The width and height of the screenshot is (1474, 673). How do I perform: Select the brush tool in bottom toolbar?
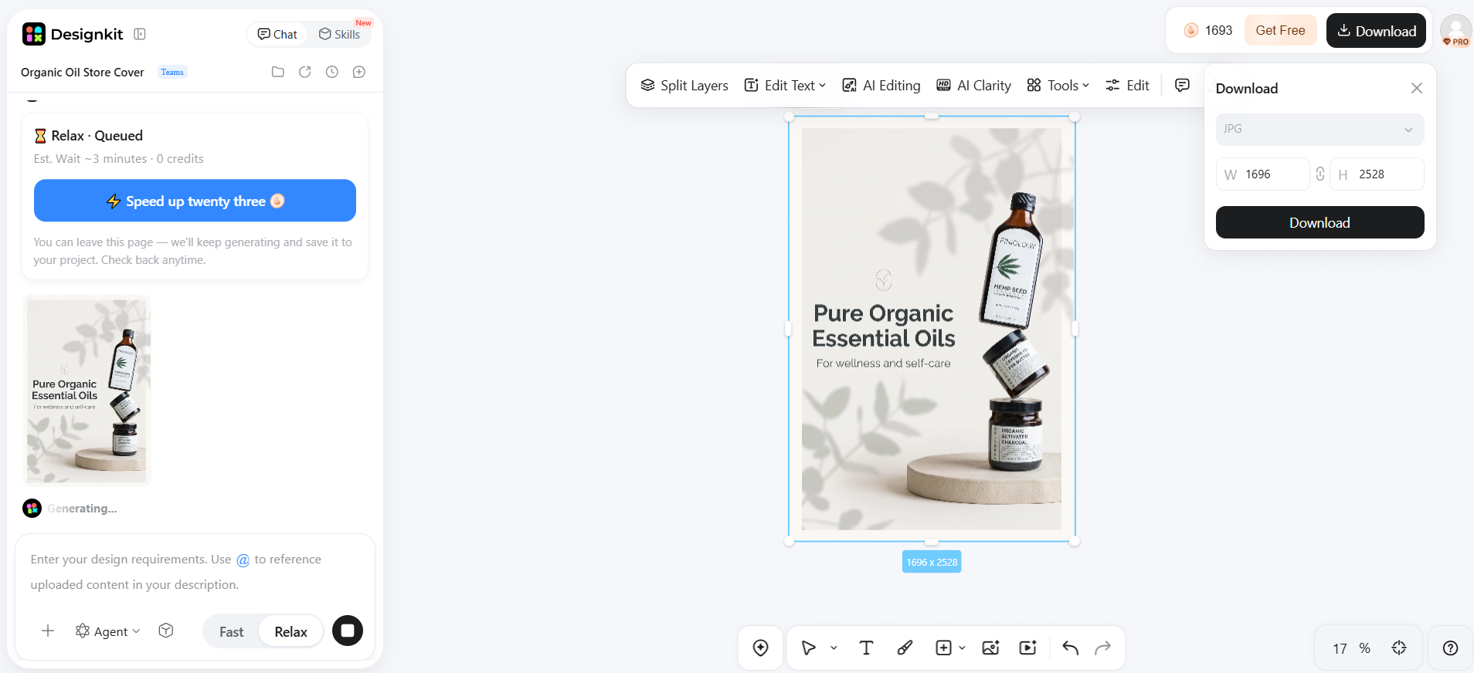click(x=905, y=648)
